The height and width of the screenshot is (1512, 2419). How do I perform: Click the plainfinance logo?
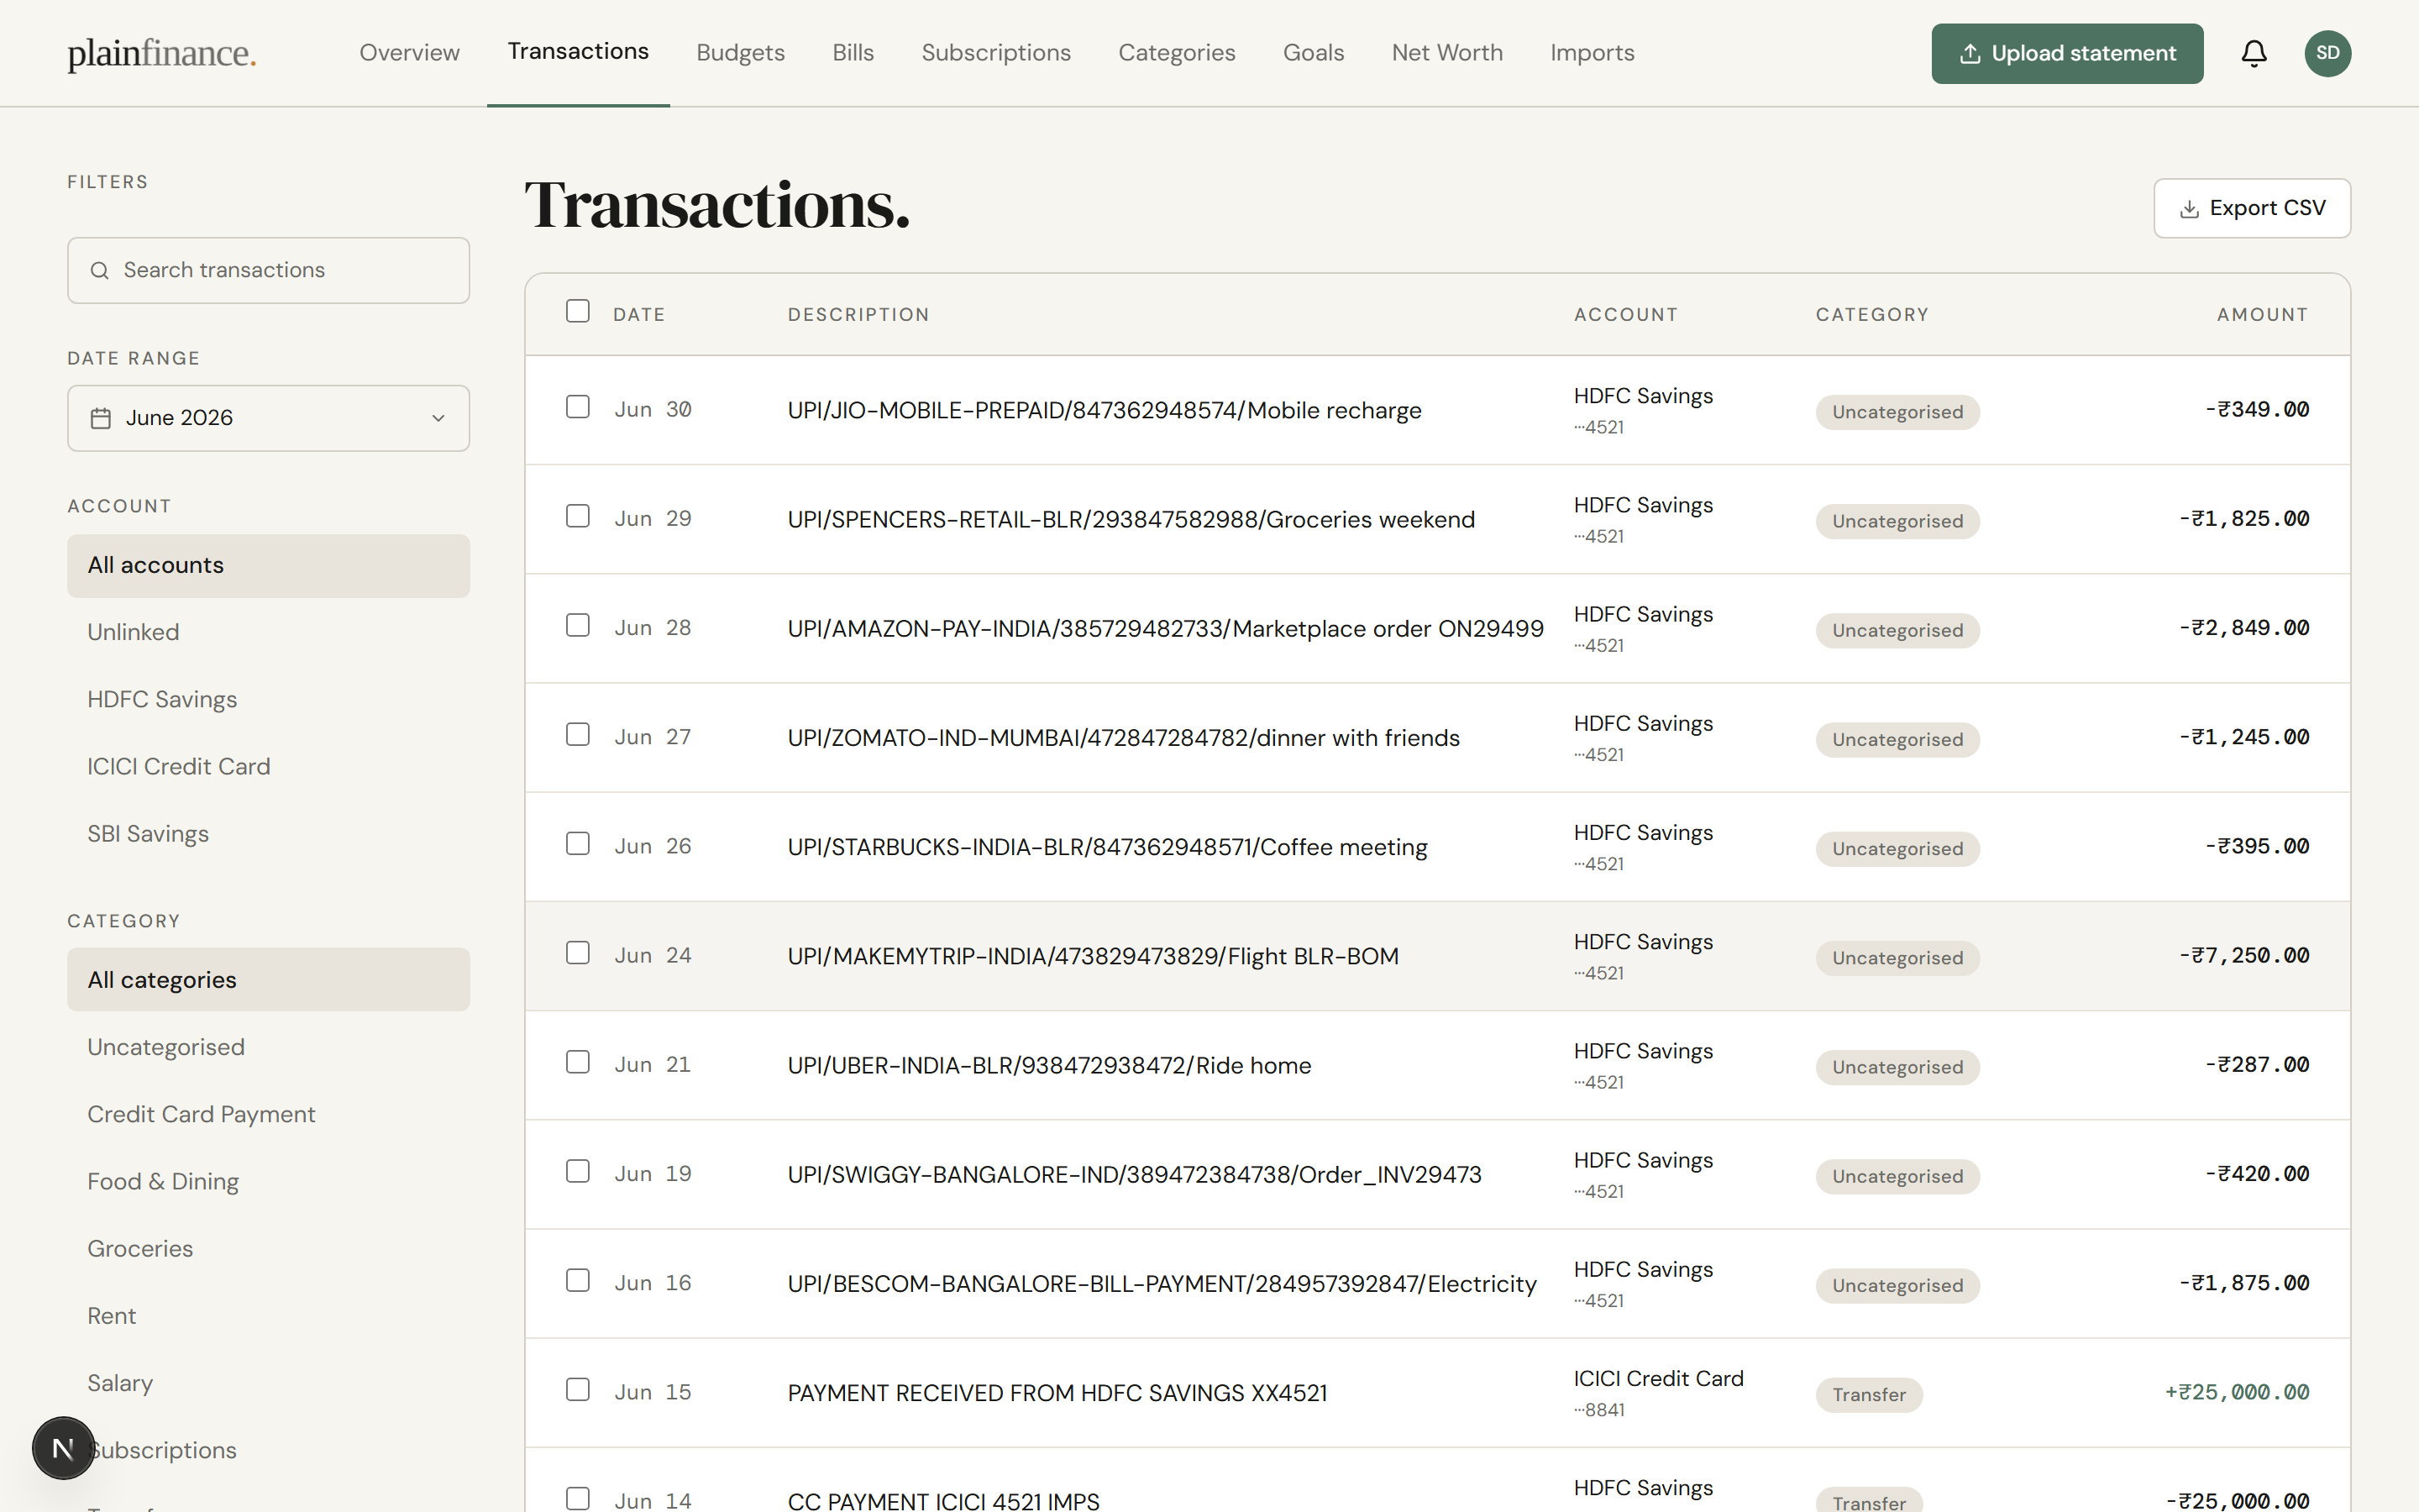[x=162, y=53]
